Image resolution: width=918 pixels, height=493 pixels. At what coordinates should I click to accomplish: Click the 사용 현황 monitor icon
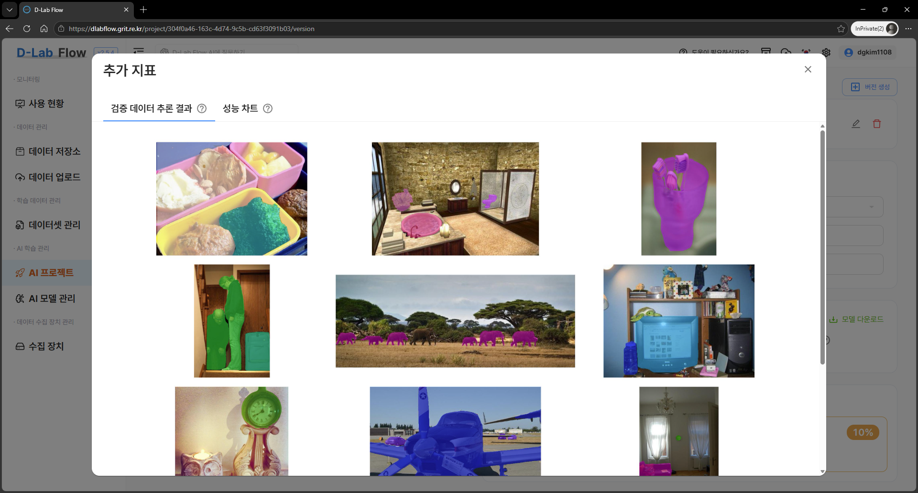[20, 104]
